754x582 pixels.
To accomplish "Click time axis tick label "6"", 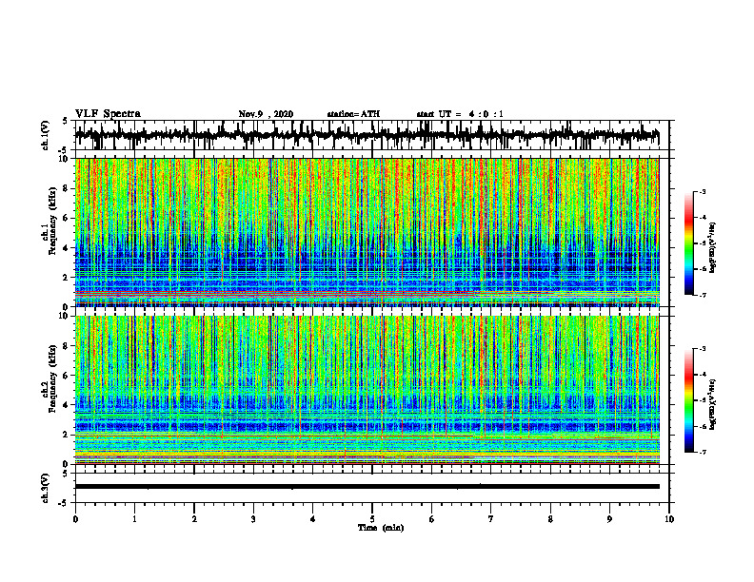I will (x=432, y=519).
